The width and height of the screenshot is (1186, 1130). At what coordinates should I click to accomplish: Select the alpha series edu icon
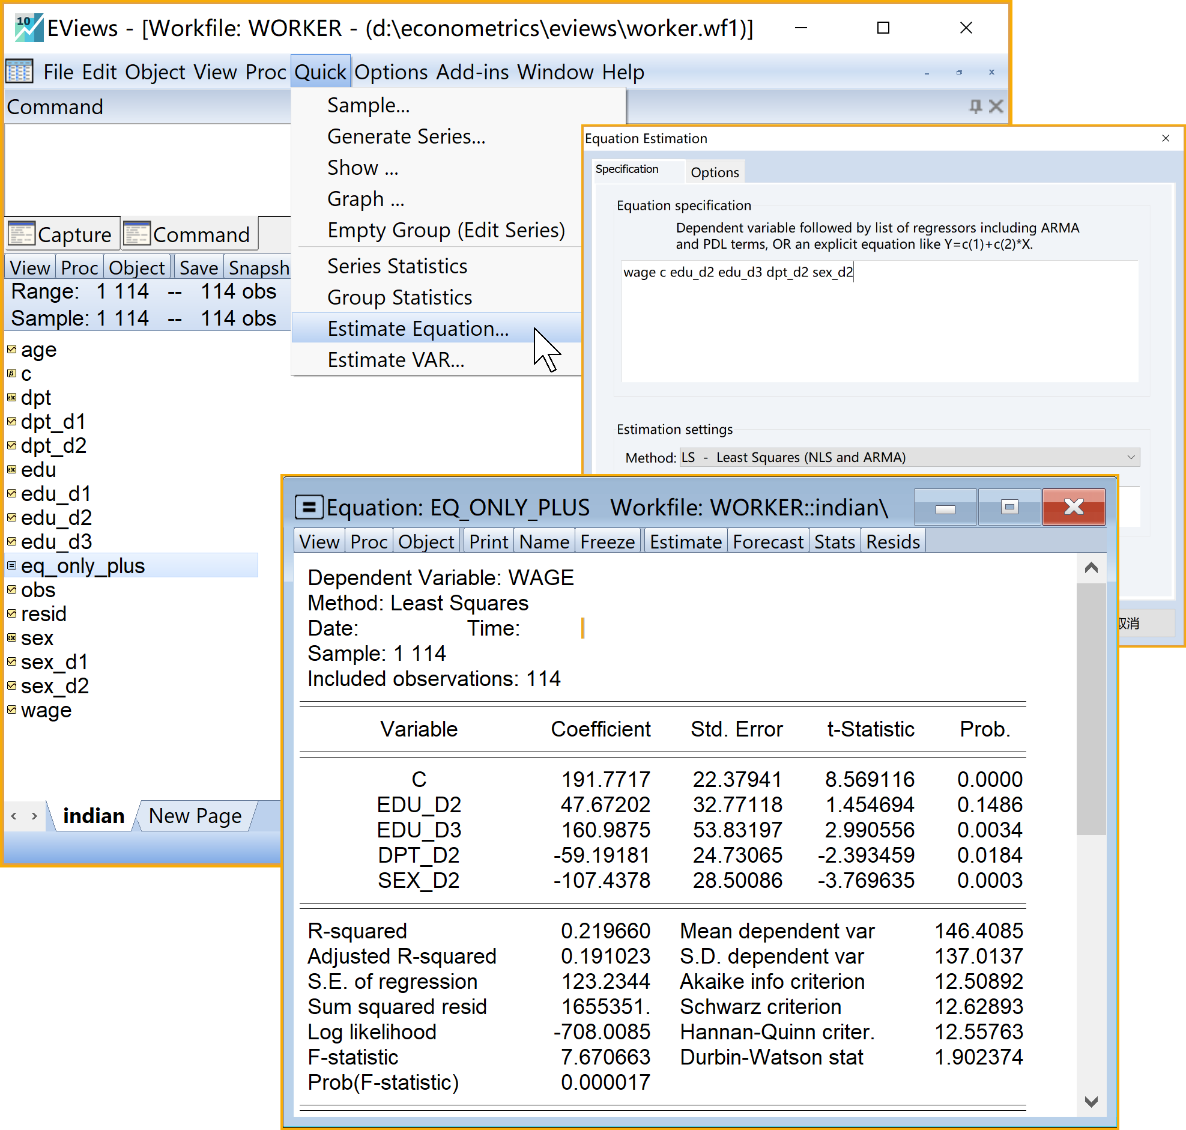click(11, 470)
